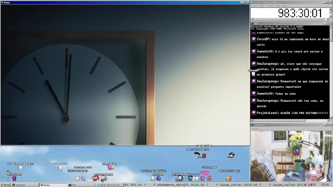
Task: Click the webcam feed in camera.exe
Action: (291, 156)
